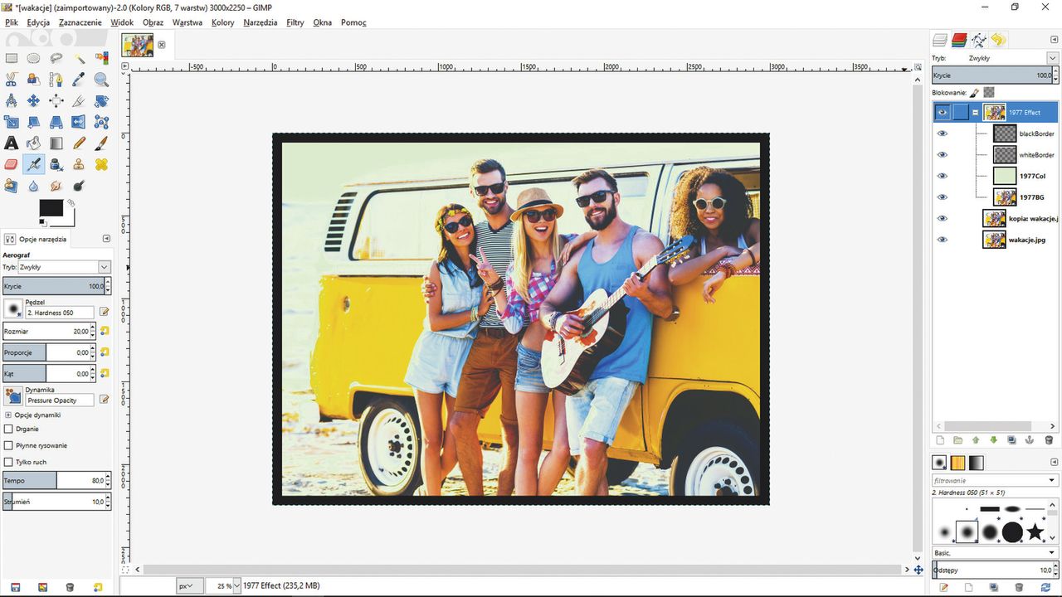Image resolution: width=1062 pixels, height=597 pixels.
Task: Select the Measure compass tool
Action: [x=12, y=101]
